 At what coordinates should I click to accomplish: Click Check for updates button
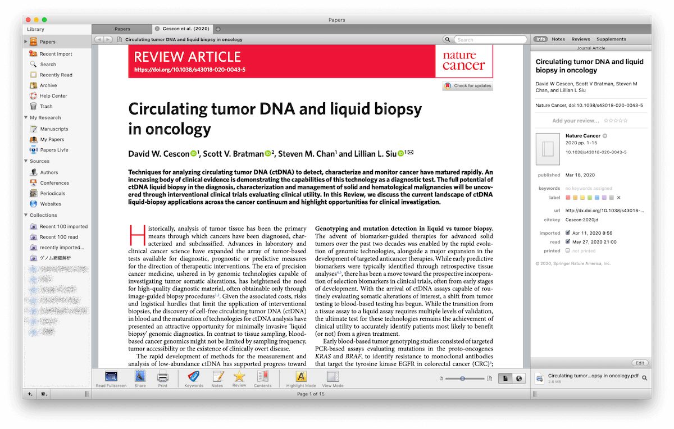tap(467, 86)
